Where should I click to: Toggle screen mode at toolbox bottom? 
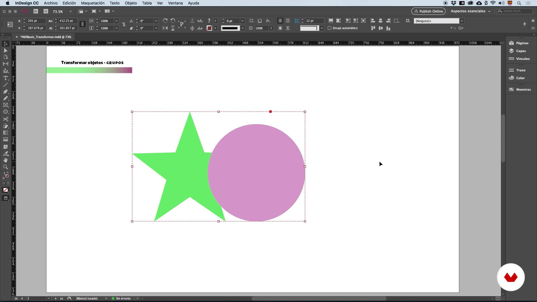click(5, 198)
